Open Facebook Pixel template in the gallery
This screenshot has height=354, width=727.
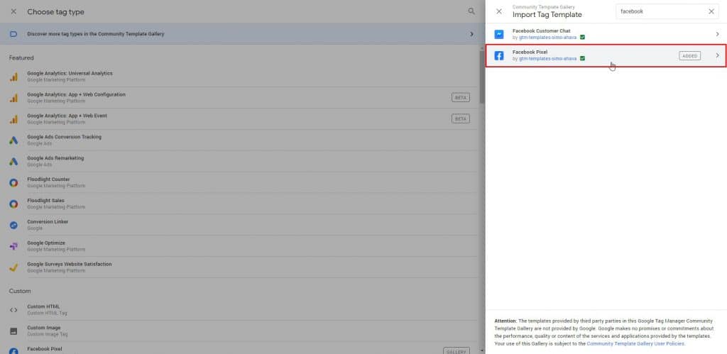coord(606,55)
